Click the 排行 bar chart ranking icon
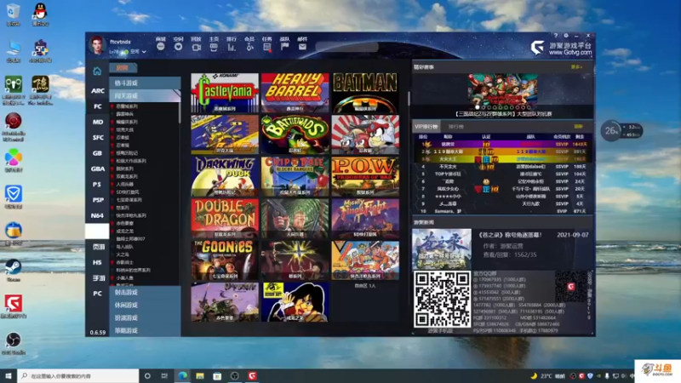Image resolution: width=681 pixels, height=383 pixels. pos(232,47)
